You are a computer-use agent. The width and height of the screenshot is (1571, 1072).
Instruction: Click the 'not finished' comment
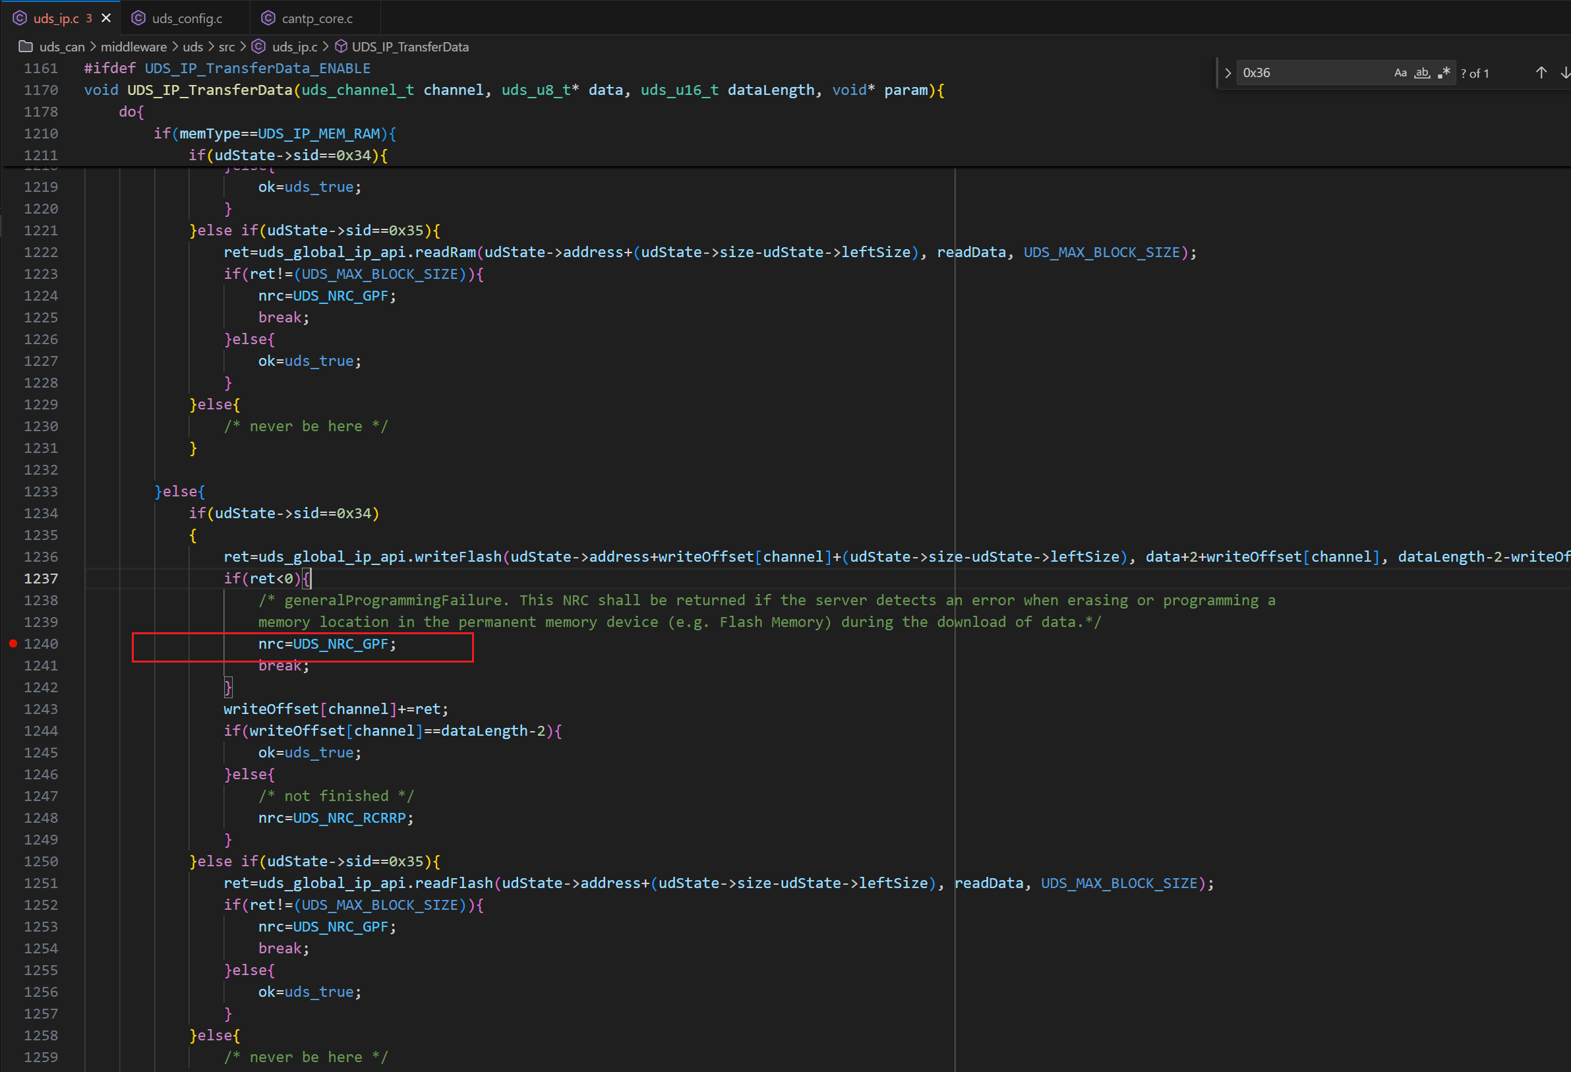336,796
